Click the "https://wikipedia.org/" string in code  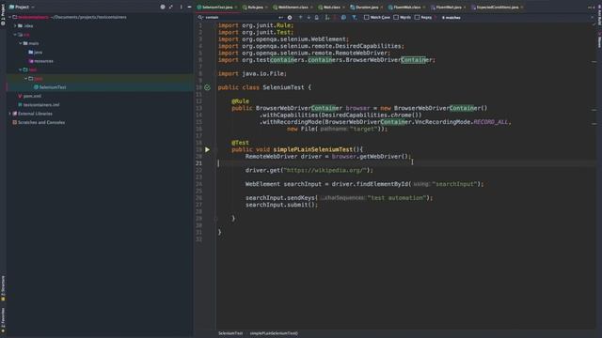coord(325,170)
